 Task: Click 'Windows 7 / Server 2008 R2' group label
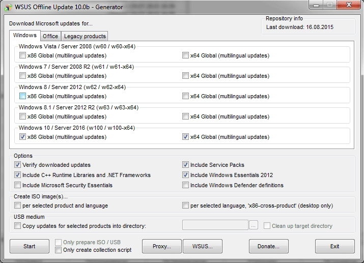76,67
